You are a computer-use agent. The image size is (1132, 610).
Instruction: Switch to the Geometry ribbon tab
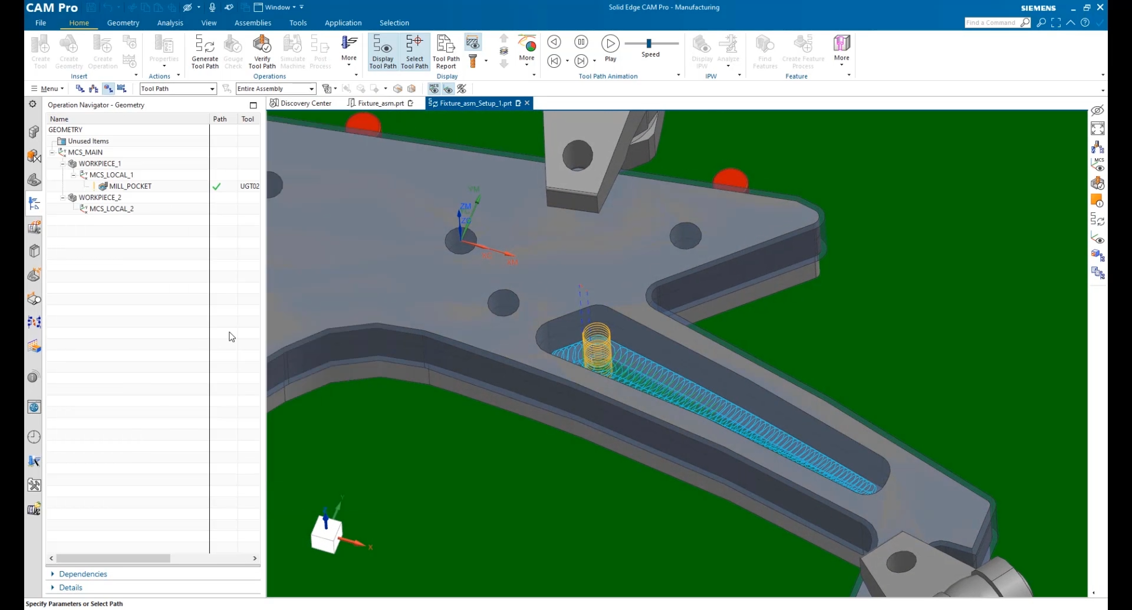[123, 23]
